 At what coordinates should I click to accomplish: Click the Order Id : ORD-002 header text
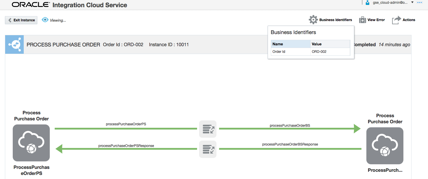click(123, 45)
